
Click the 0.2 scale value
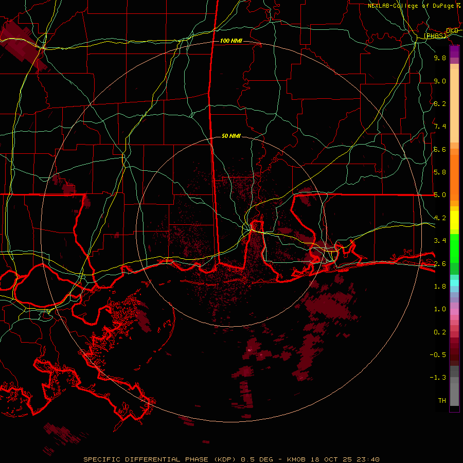point(440,332)
